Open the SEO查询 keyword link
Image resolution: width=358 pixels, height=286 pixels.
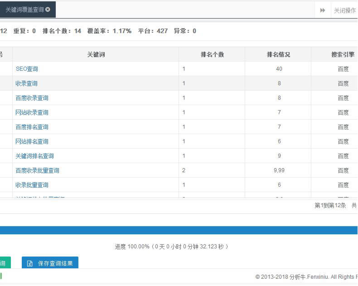tap(27, 69)
